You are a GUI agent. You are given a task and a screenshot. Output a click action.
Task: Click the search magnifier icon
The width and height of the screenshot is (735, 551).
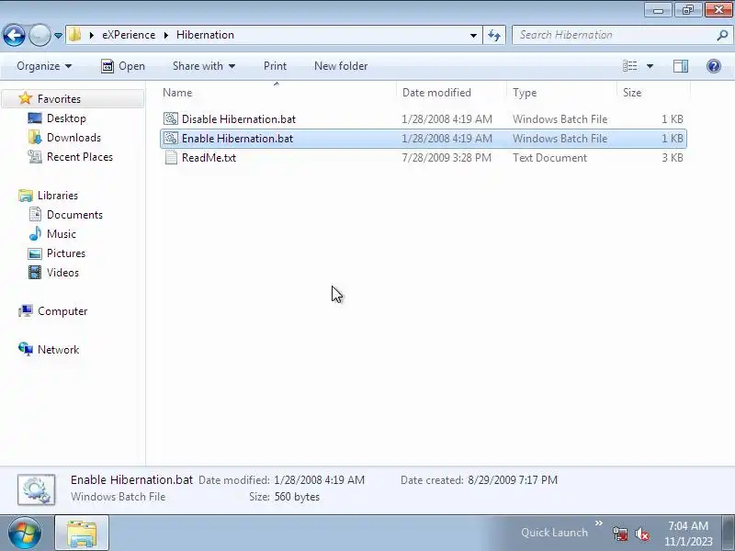[722, 35]
